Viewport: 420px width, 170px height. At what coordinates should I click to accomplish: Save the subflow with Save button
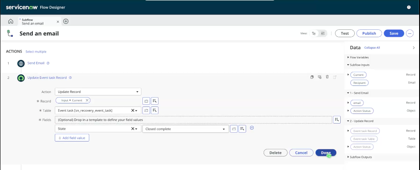[394, 33]
